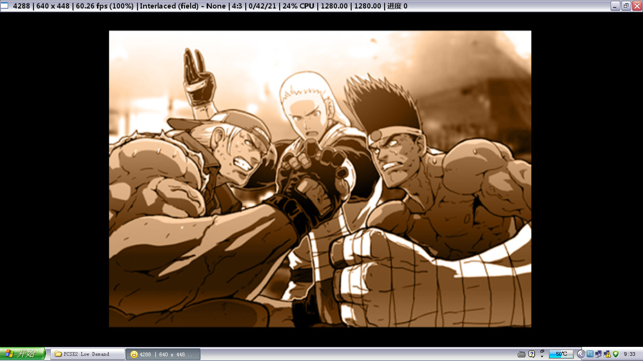Restore down the emulator window

(626, 6)
